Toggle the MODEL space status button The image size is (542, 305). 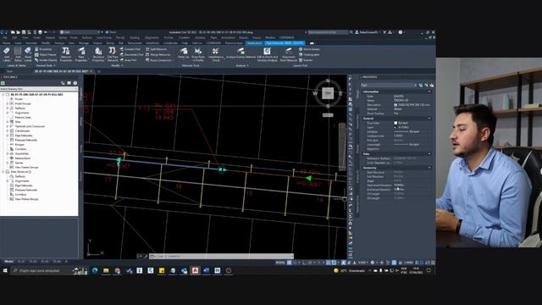280,263
